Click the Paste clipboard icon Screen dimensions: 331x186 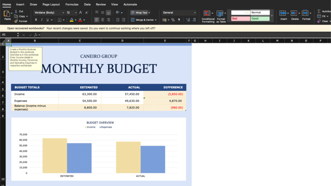click(7, 14)
